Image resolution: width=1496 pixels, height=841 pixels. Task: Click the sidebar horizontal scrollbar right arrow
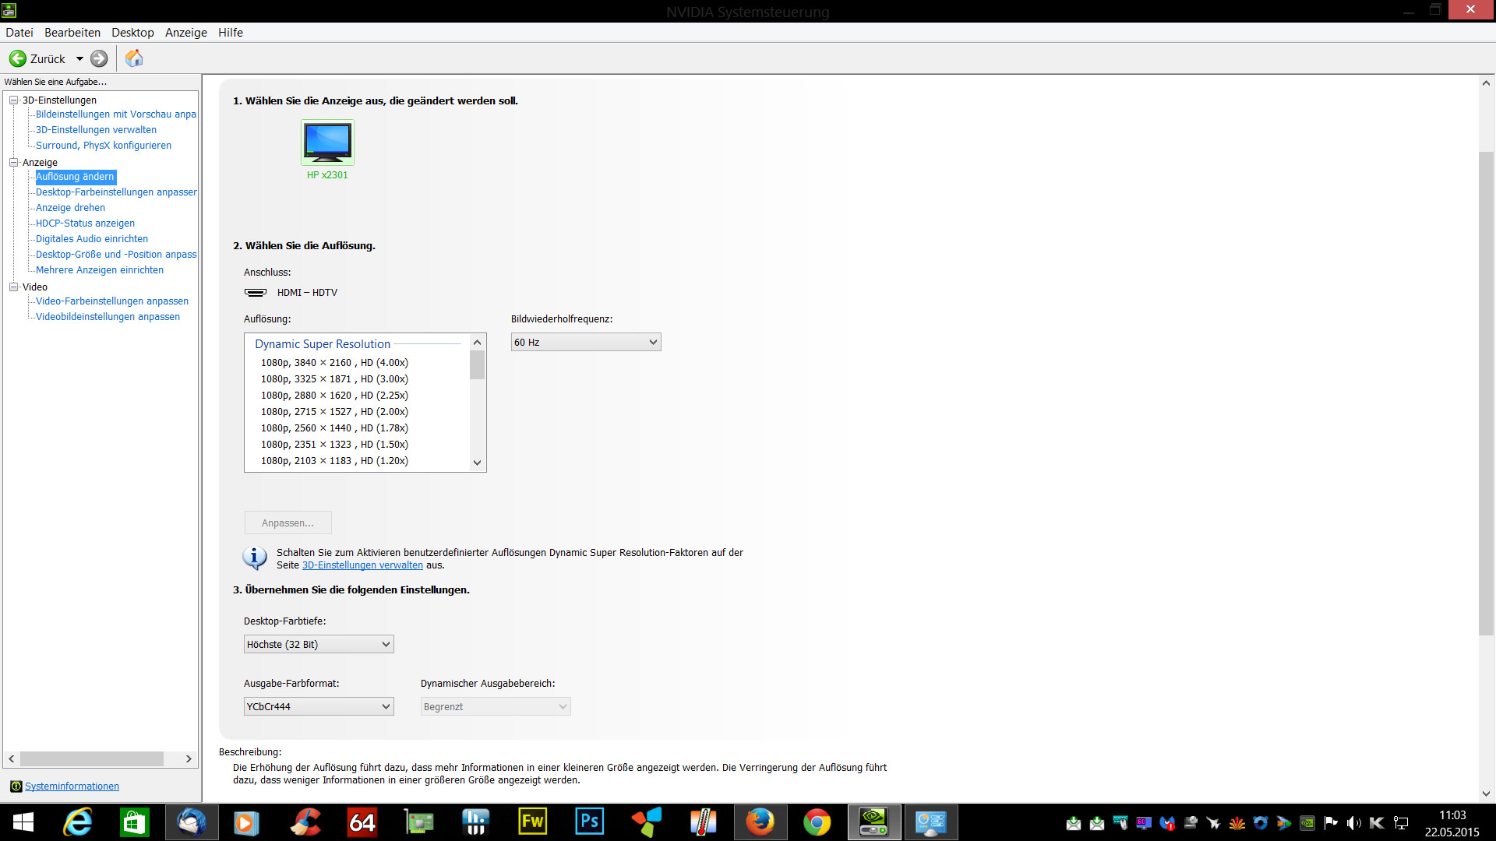point(189,758)
